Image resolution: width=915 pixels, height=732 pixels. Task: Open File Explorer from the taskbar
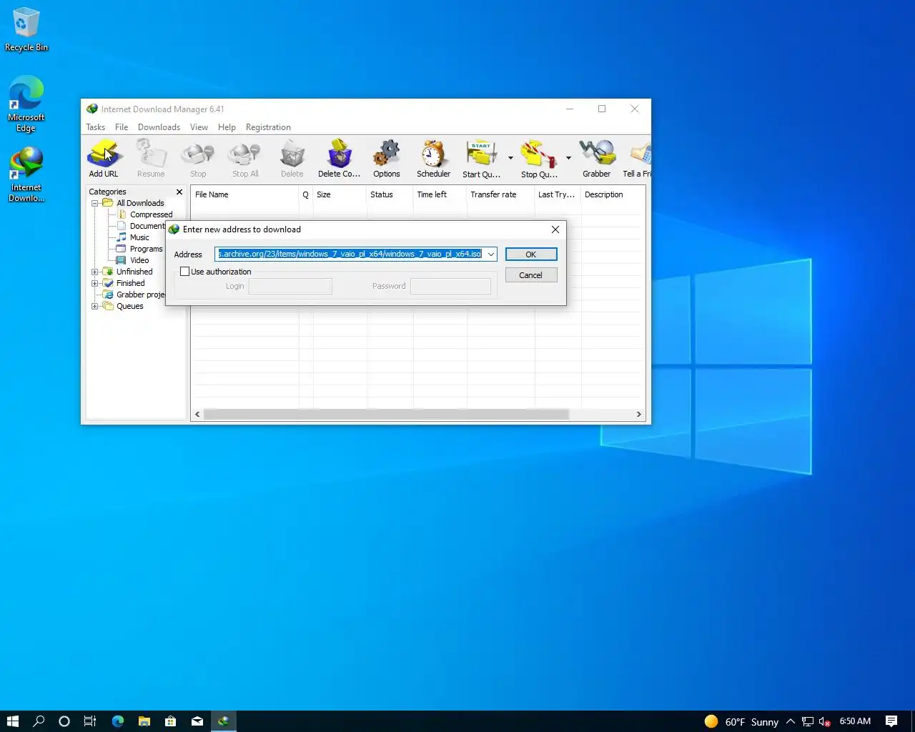[x=144, y=721]
